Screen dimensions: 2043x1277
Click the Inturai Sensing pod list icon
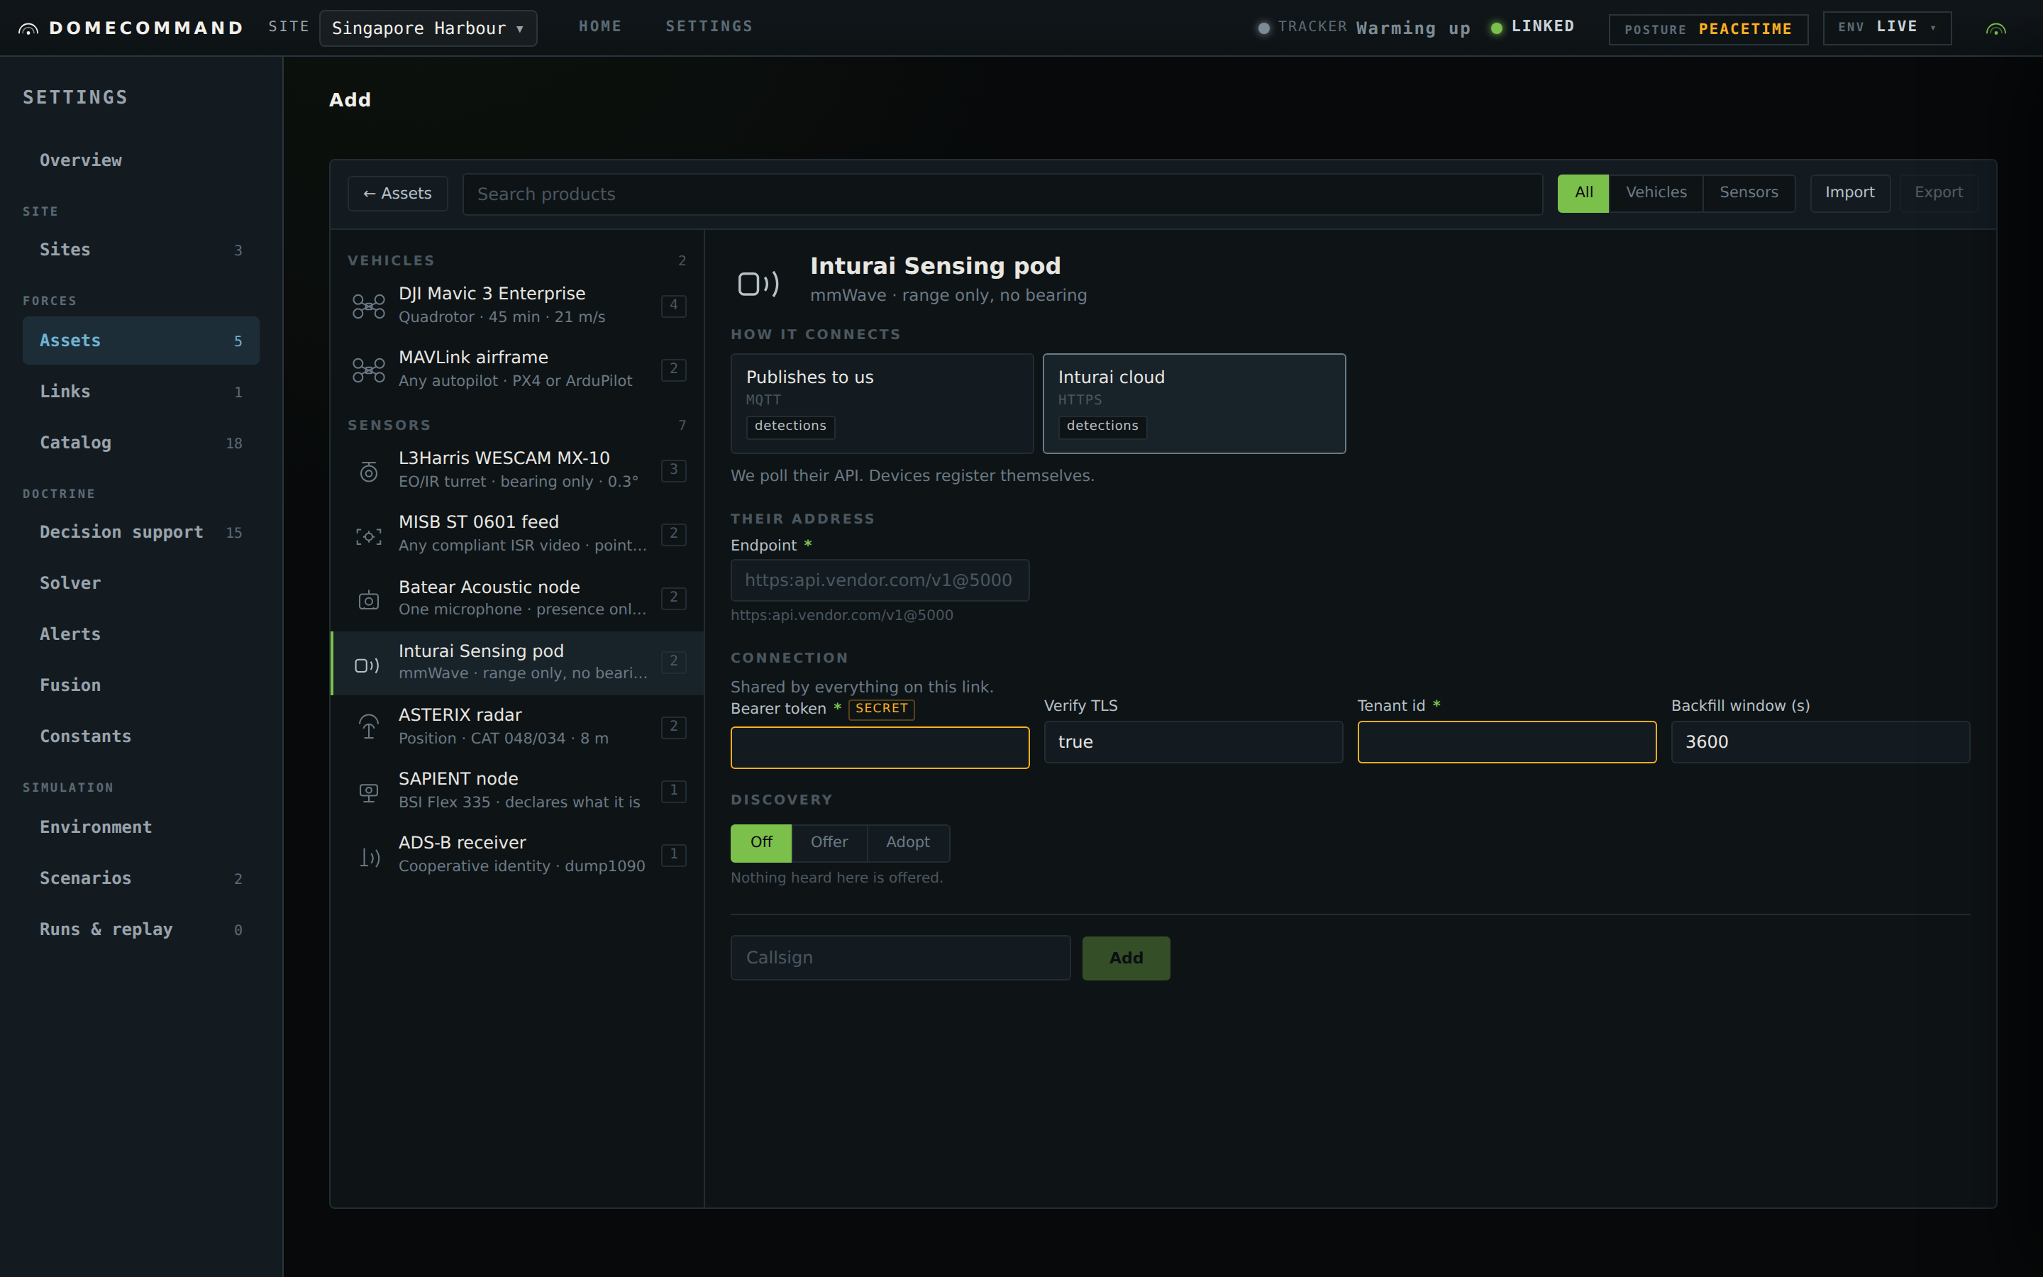[x=367, y=665]
